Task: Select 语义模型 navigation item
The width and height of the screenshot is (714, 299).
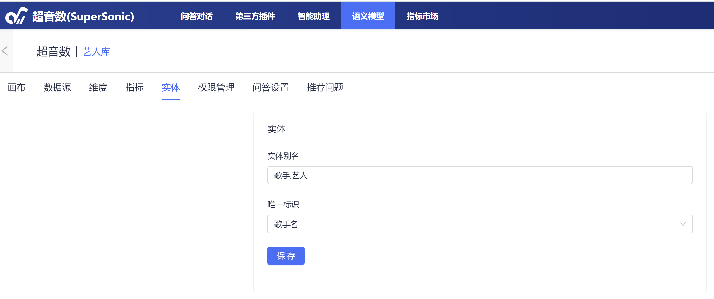Action: point(368,16)
